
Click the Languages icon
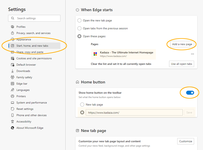[x=12, y=90]
